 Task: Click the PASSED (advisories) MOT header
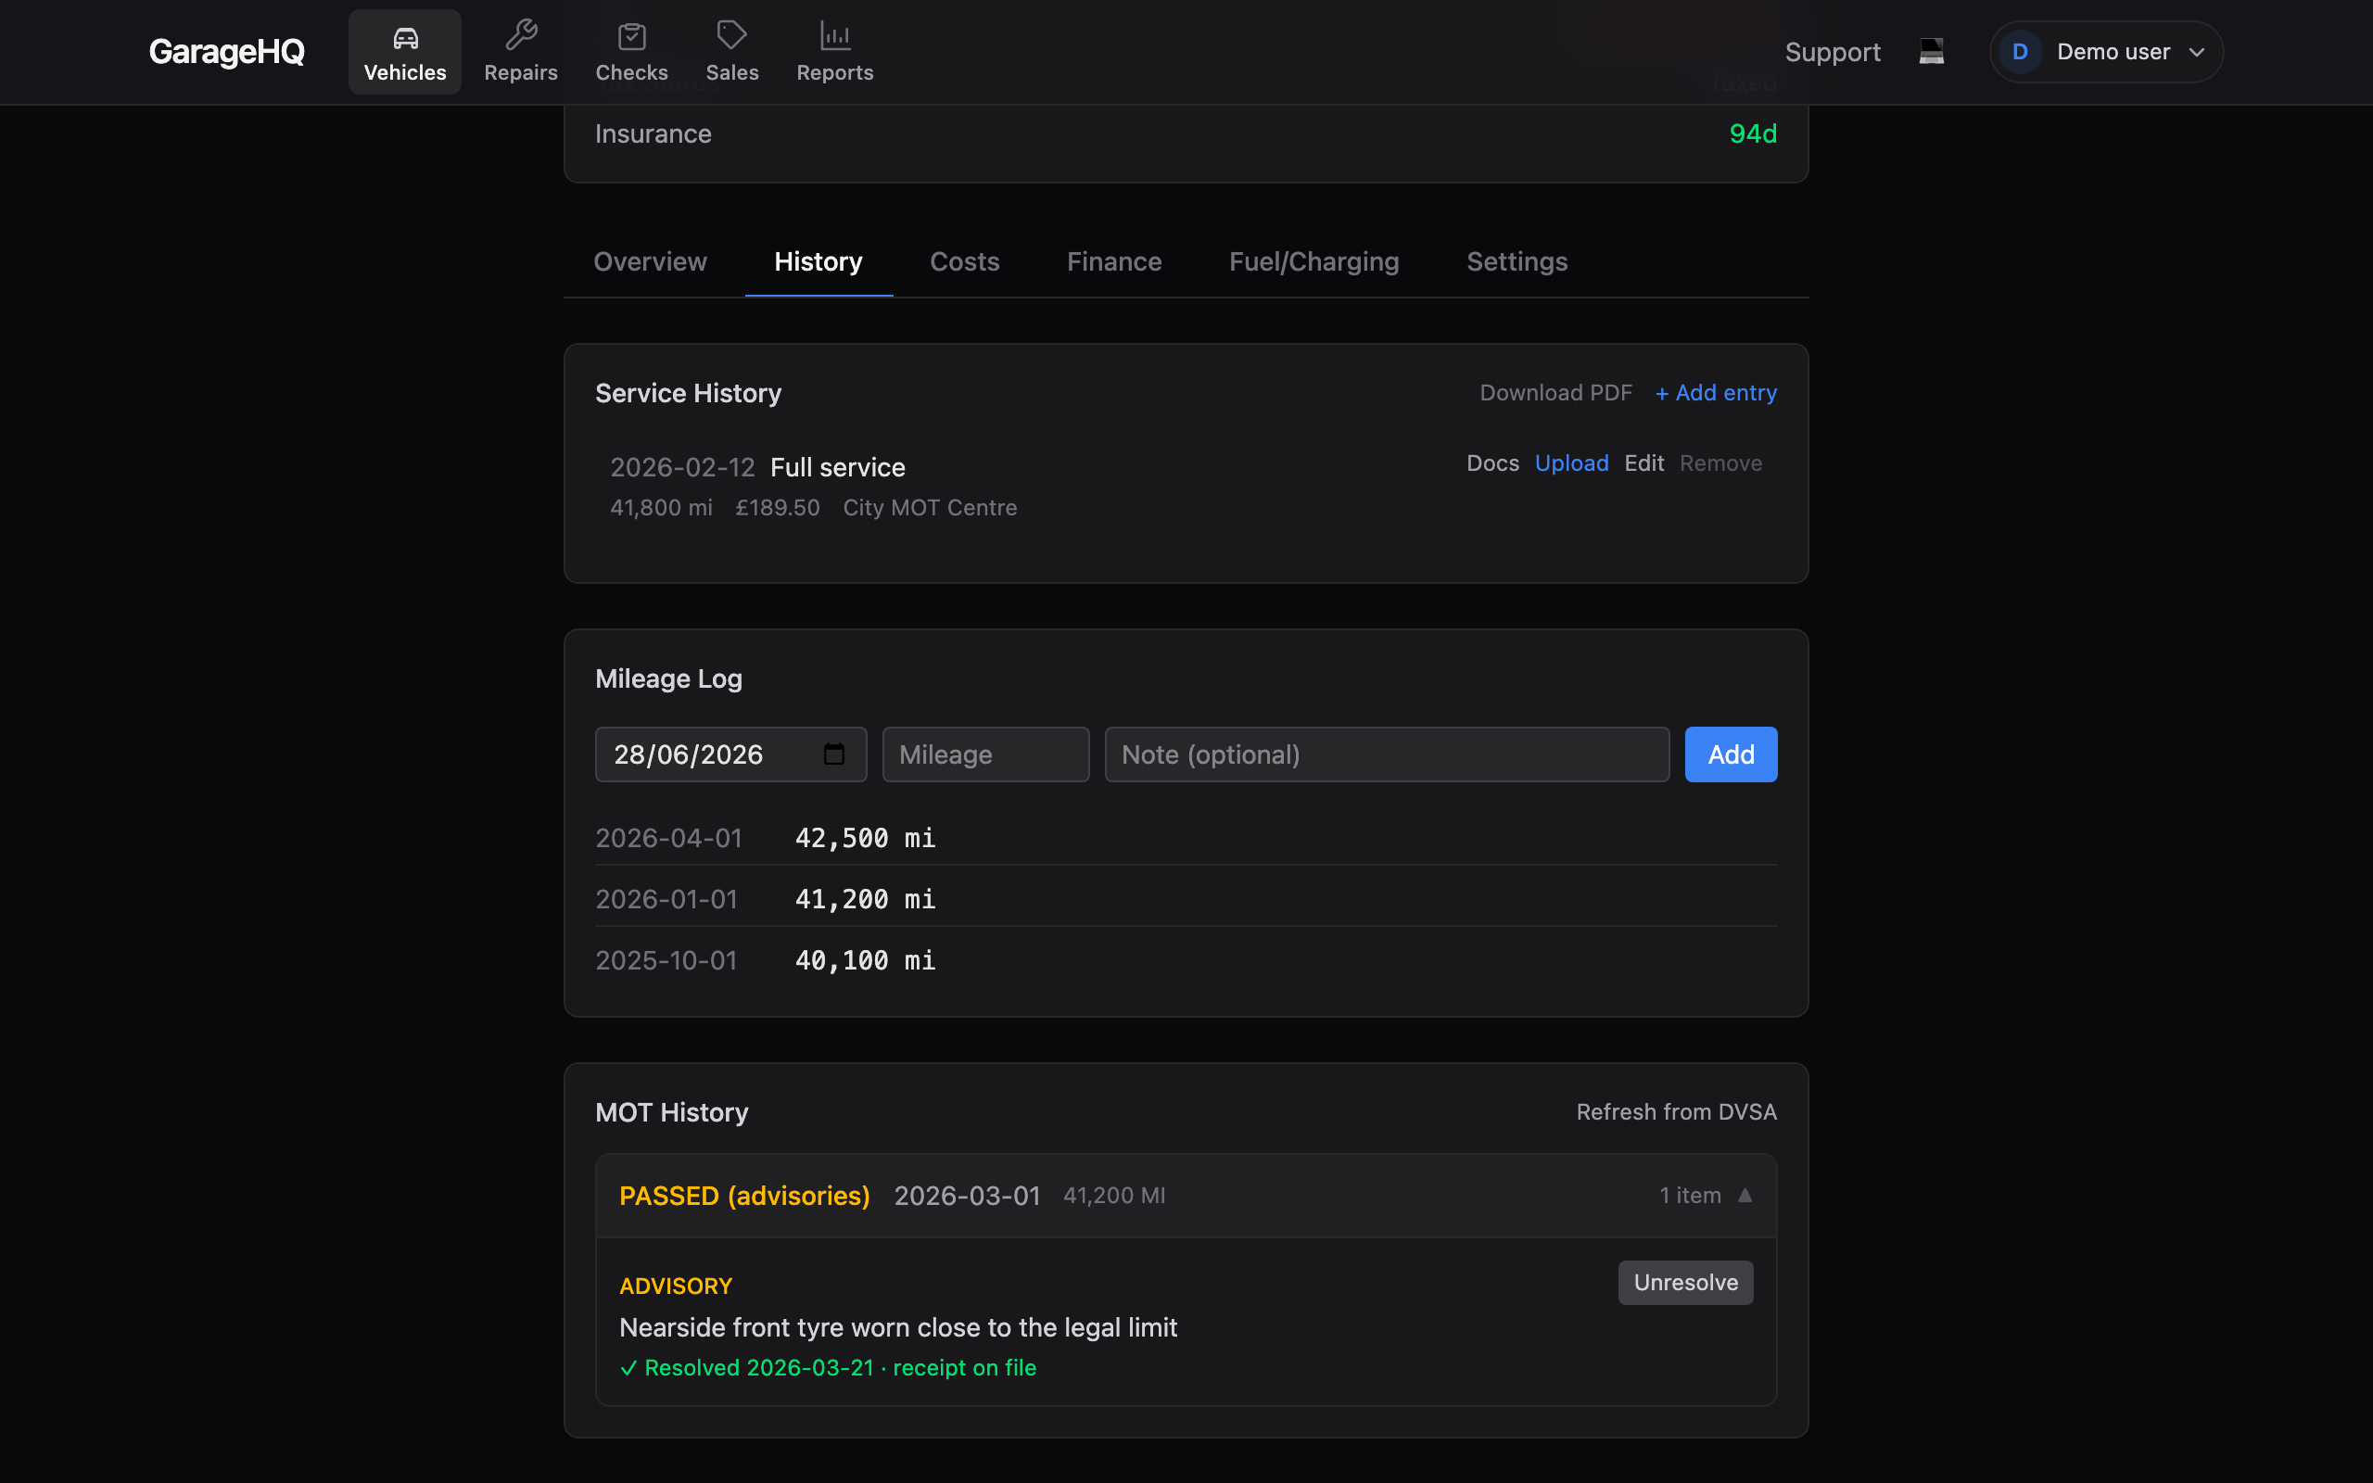click(1186, 1195)
